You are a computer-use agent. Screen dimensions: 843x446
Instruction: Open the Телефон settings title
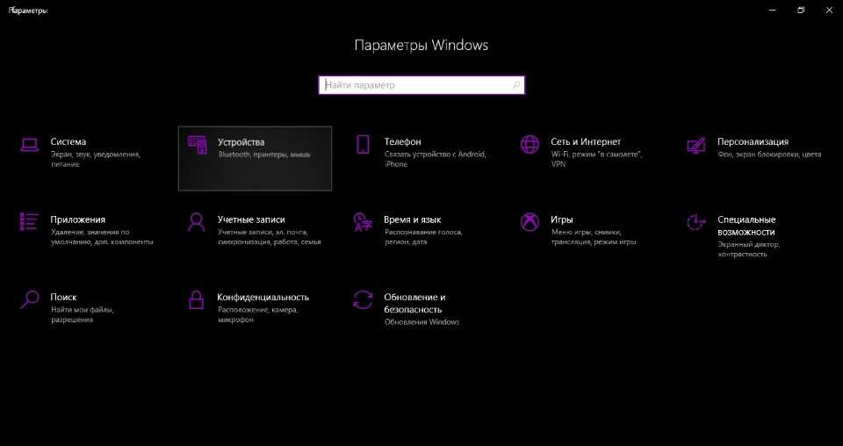(403, 142)
